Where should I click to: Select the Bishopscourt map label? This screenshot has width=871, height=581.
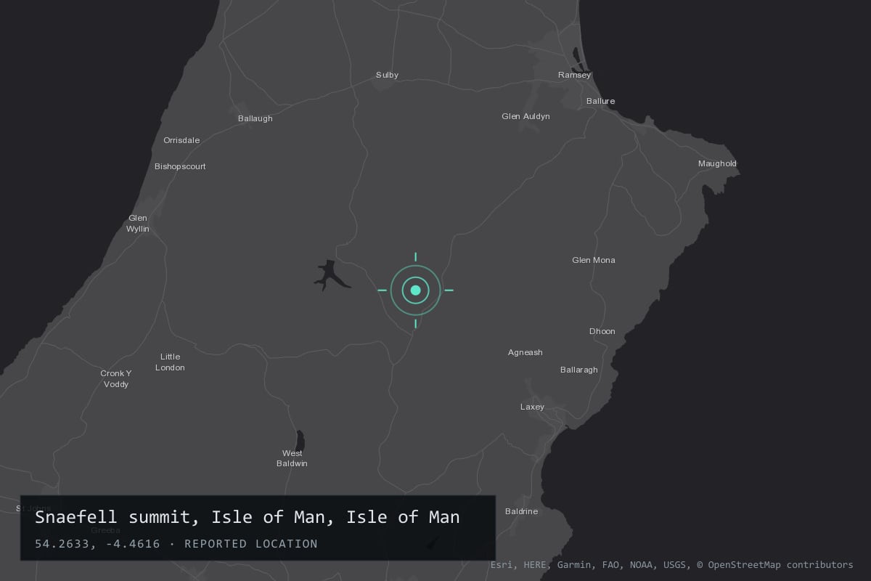(180, 166)
